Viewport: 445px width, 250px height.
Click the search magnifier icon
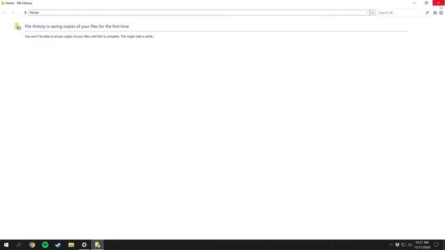pos(427,12)
